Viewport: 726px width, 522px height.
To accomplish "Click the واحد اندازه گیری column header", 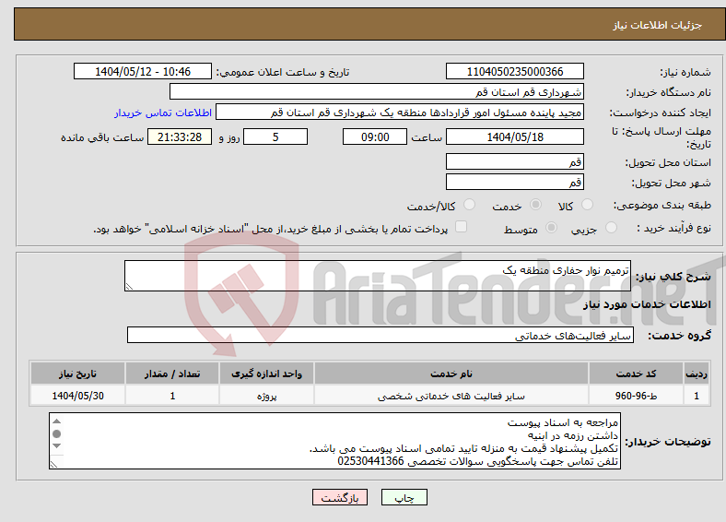I will tap(266, 374).
